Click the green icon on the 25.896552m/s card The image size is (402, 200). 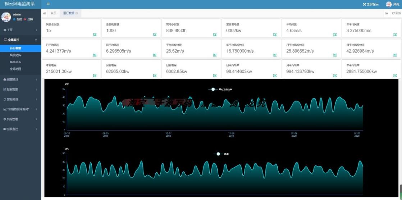(x=335, y=55)
